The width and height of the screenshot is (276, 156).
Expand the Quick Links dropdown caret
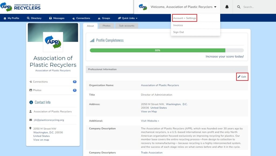pyautogui.click(x=137, y=18)
